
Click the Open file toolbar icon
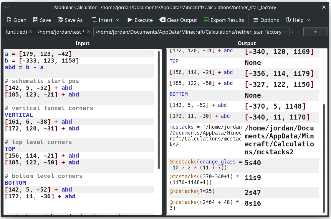[9, 20]
